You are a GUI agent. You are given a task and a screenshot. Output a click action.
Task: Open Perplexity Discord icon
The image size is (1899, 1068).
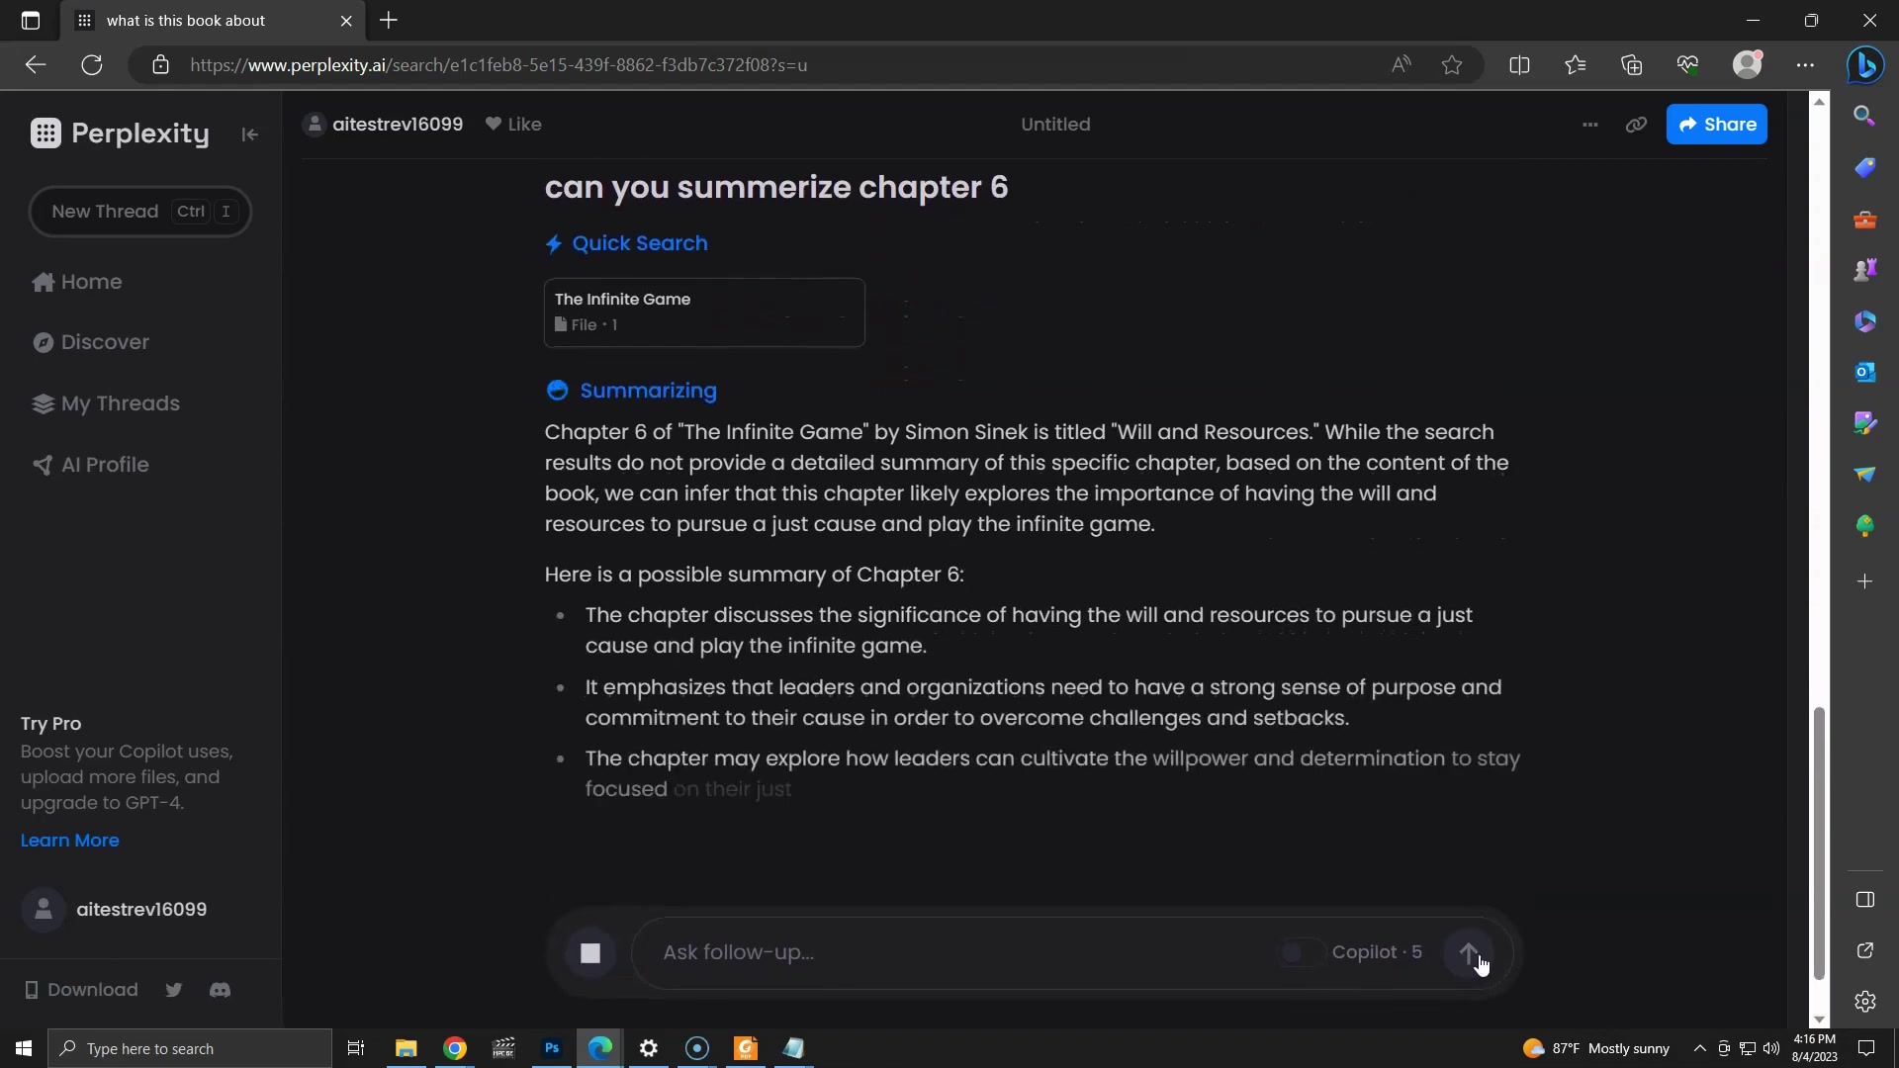[x=221, y=990]
